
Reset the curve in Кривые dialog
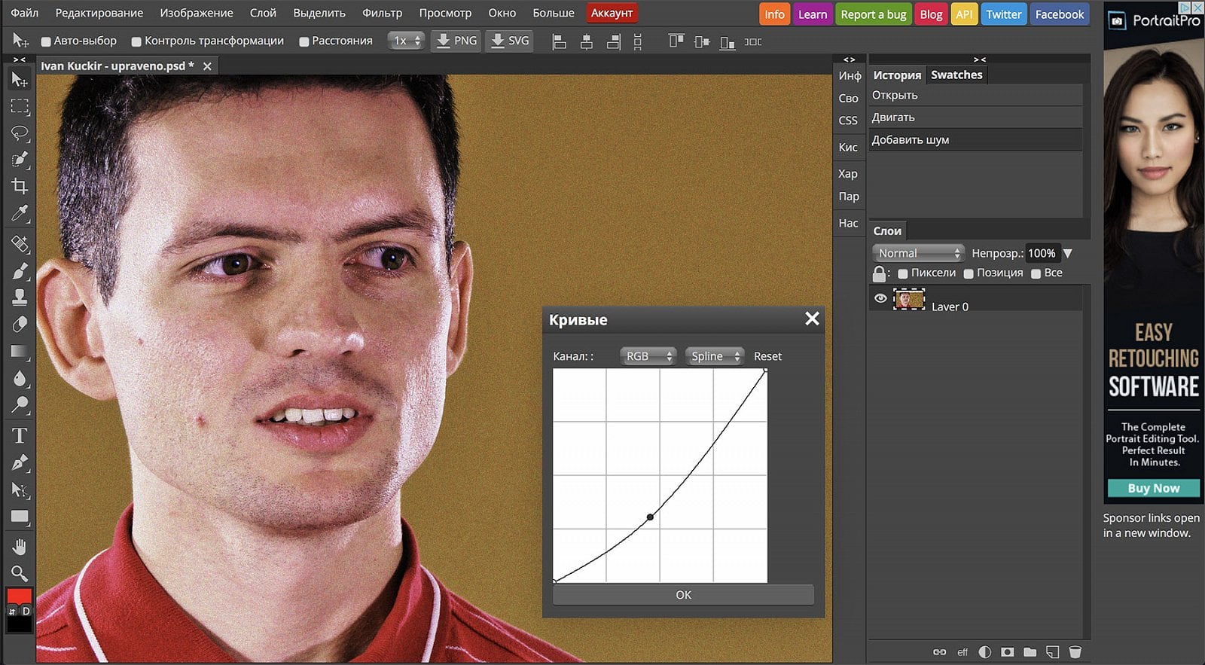click(x=767, y=356)
